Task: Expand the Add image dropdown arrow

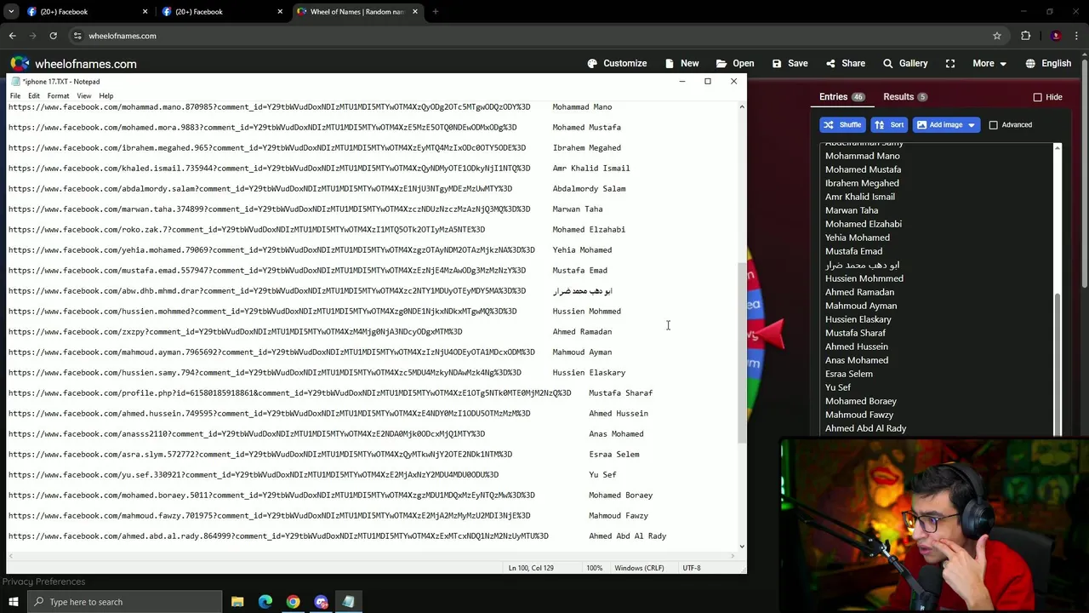Action: tap(972, 124)
